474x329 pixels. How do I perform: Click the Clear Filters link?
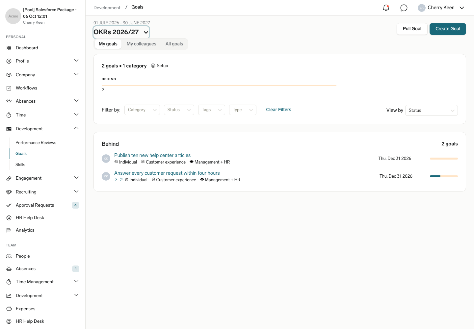point(278,110)
